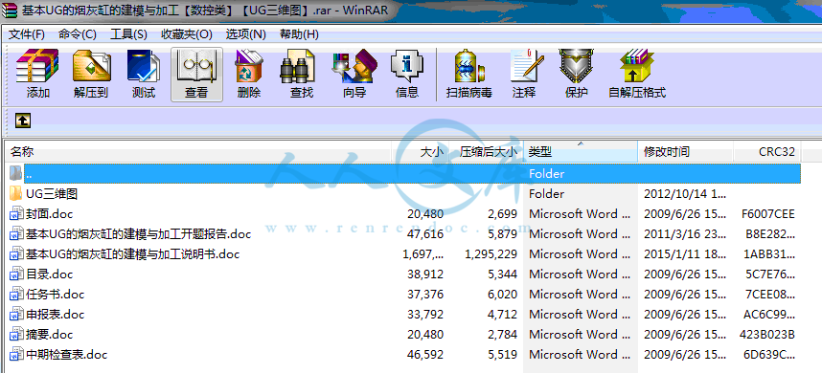Select the file 基本UG的烟灰缸的建模与加工说明书.doc
822x373 pixels.
[x=132, y=254]
